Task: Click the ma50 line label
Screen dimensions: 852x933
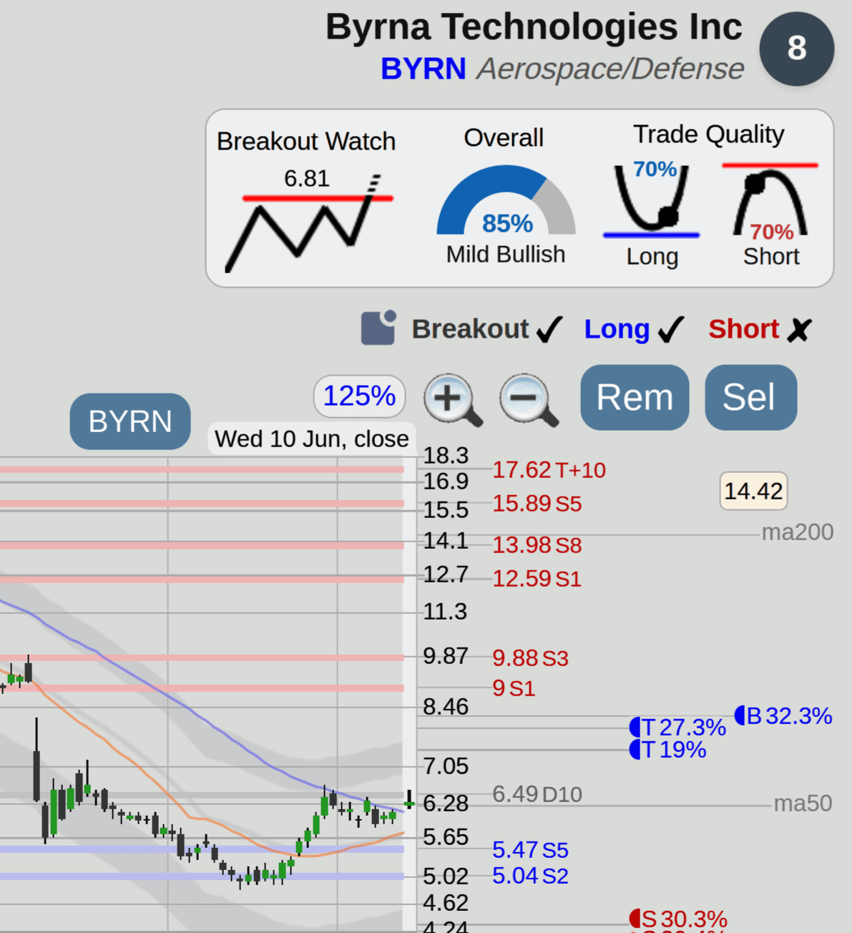Action: pos(803,803)
